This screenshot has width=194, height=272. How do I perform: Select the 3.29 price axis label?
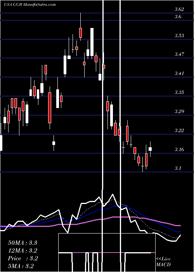pyautogui.click(x=179, y=111)
